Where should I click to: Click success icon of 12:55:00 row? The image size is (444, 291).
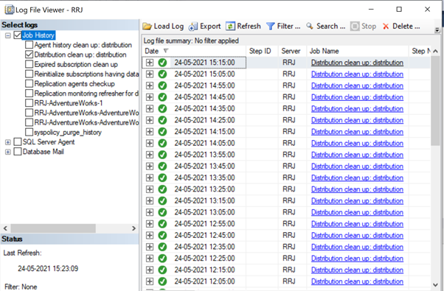pos(162,224)
